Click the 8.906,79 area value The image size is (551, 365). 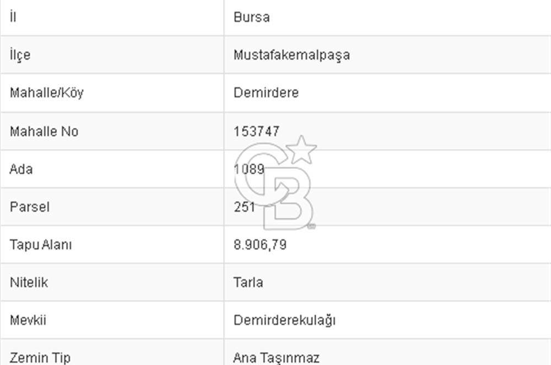(x=260, y=245)
